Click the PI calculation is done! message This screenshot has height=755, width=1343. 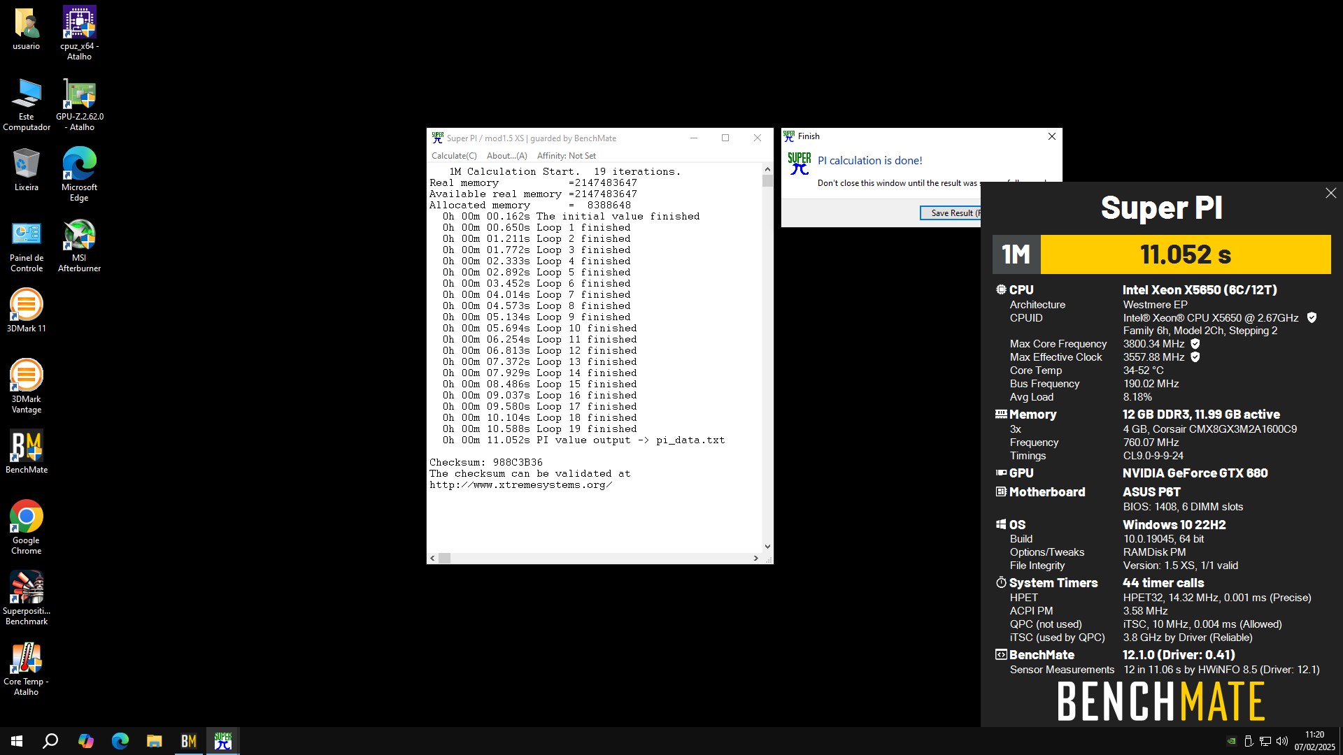pos(869,160)
